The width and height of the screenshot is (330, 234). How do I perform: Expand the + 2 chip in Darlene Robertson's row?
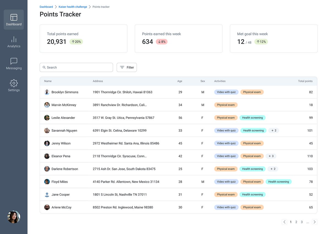point(273,169)
